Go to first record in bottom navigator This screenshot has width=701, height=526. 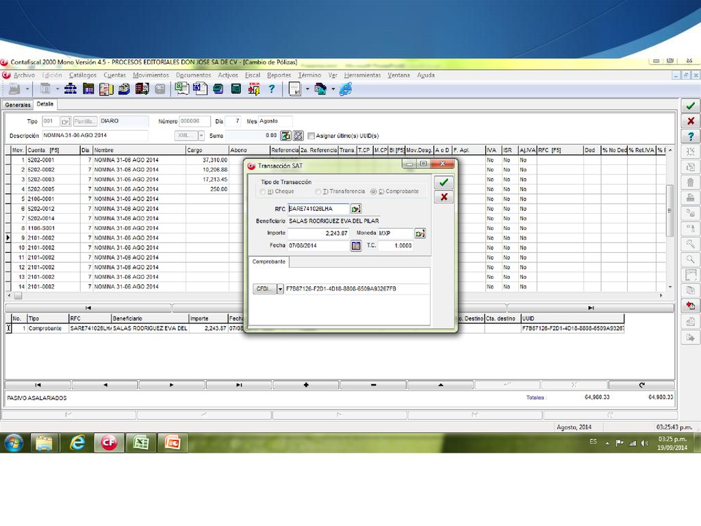(38, 385)
